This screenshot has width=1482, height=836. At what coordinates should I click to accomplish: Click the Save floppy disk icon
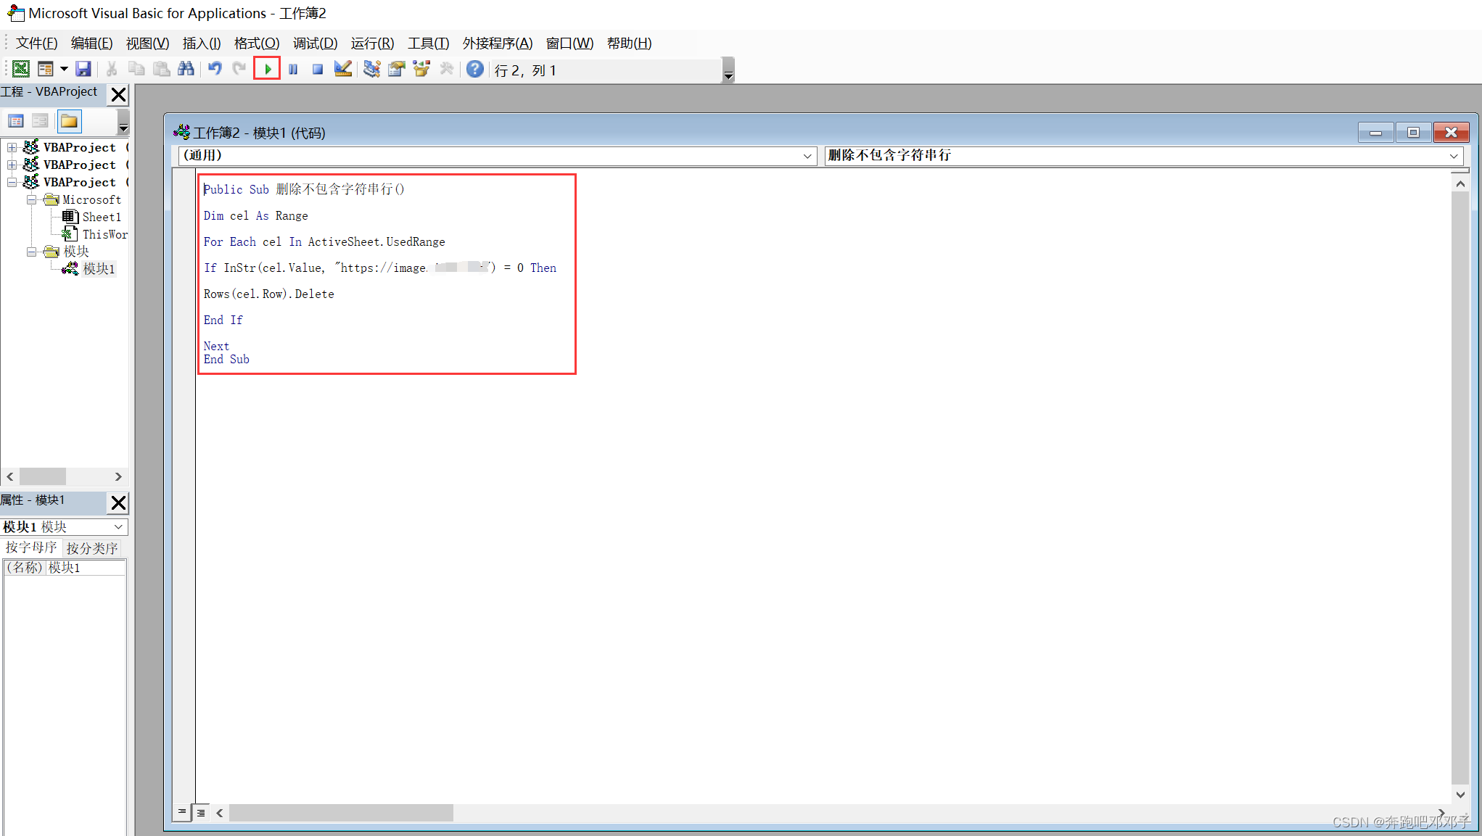pos(83,70)
